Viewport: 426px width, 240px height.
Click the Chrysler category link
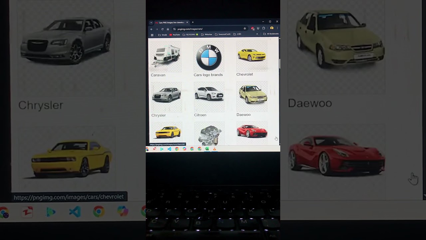[x=158, y=115]
